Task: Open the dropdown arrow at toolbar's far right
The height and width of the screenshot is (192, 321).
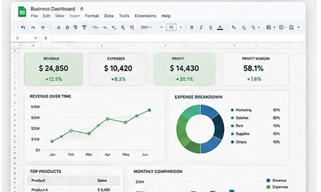Action: click(x=298, y=27)
